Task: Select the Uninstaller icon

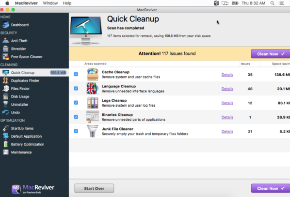Action: click(x=5, y=104)
